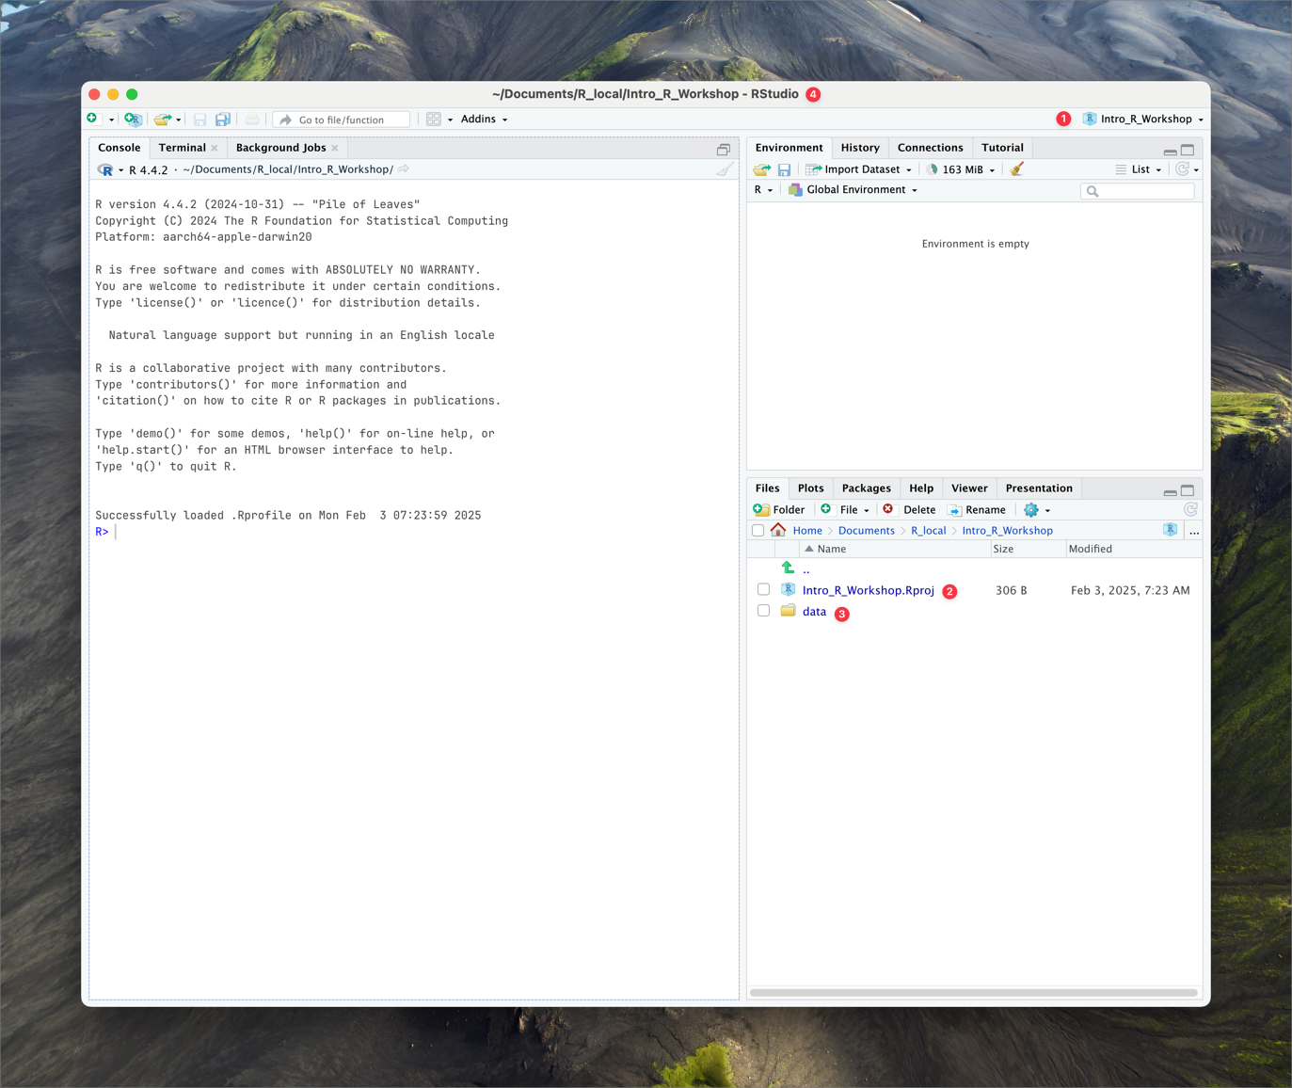Open the Environment tab

[x=789, y=148]
